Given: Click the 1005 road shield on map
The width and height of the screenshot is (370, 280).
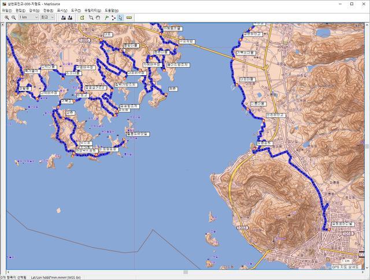Looking at the screenshot, I should (84, 40).
